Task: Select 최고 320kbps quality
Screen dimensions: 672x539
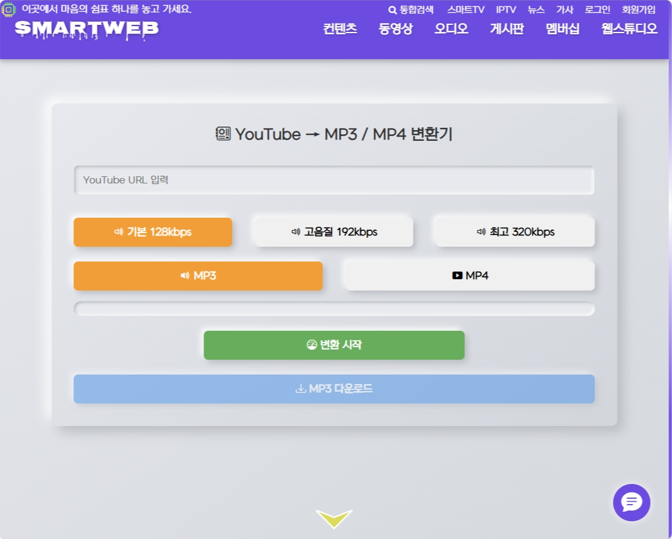Action: pyautogui.click(x=515, y=232)
